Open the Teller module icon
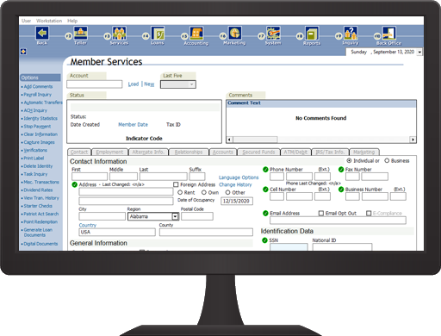Screen dimensions: 441x336 [81, 33]
